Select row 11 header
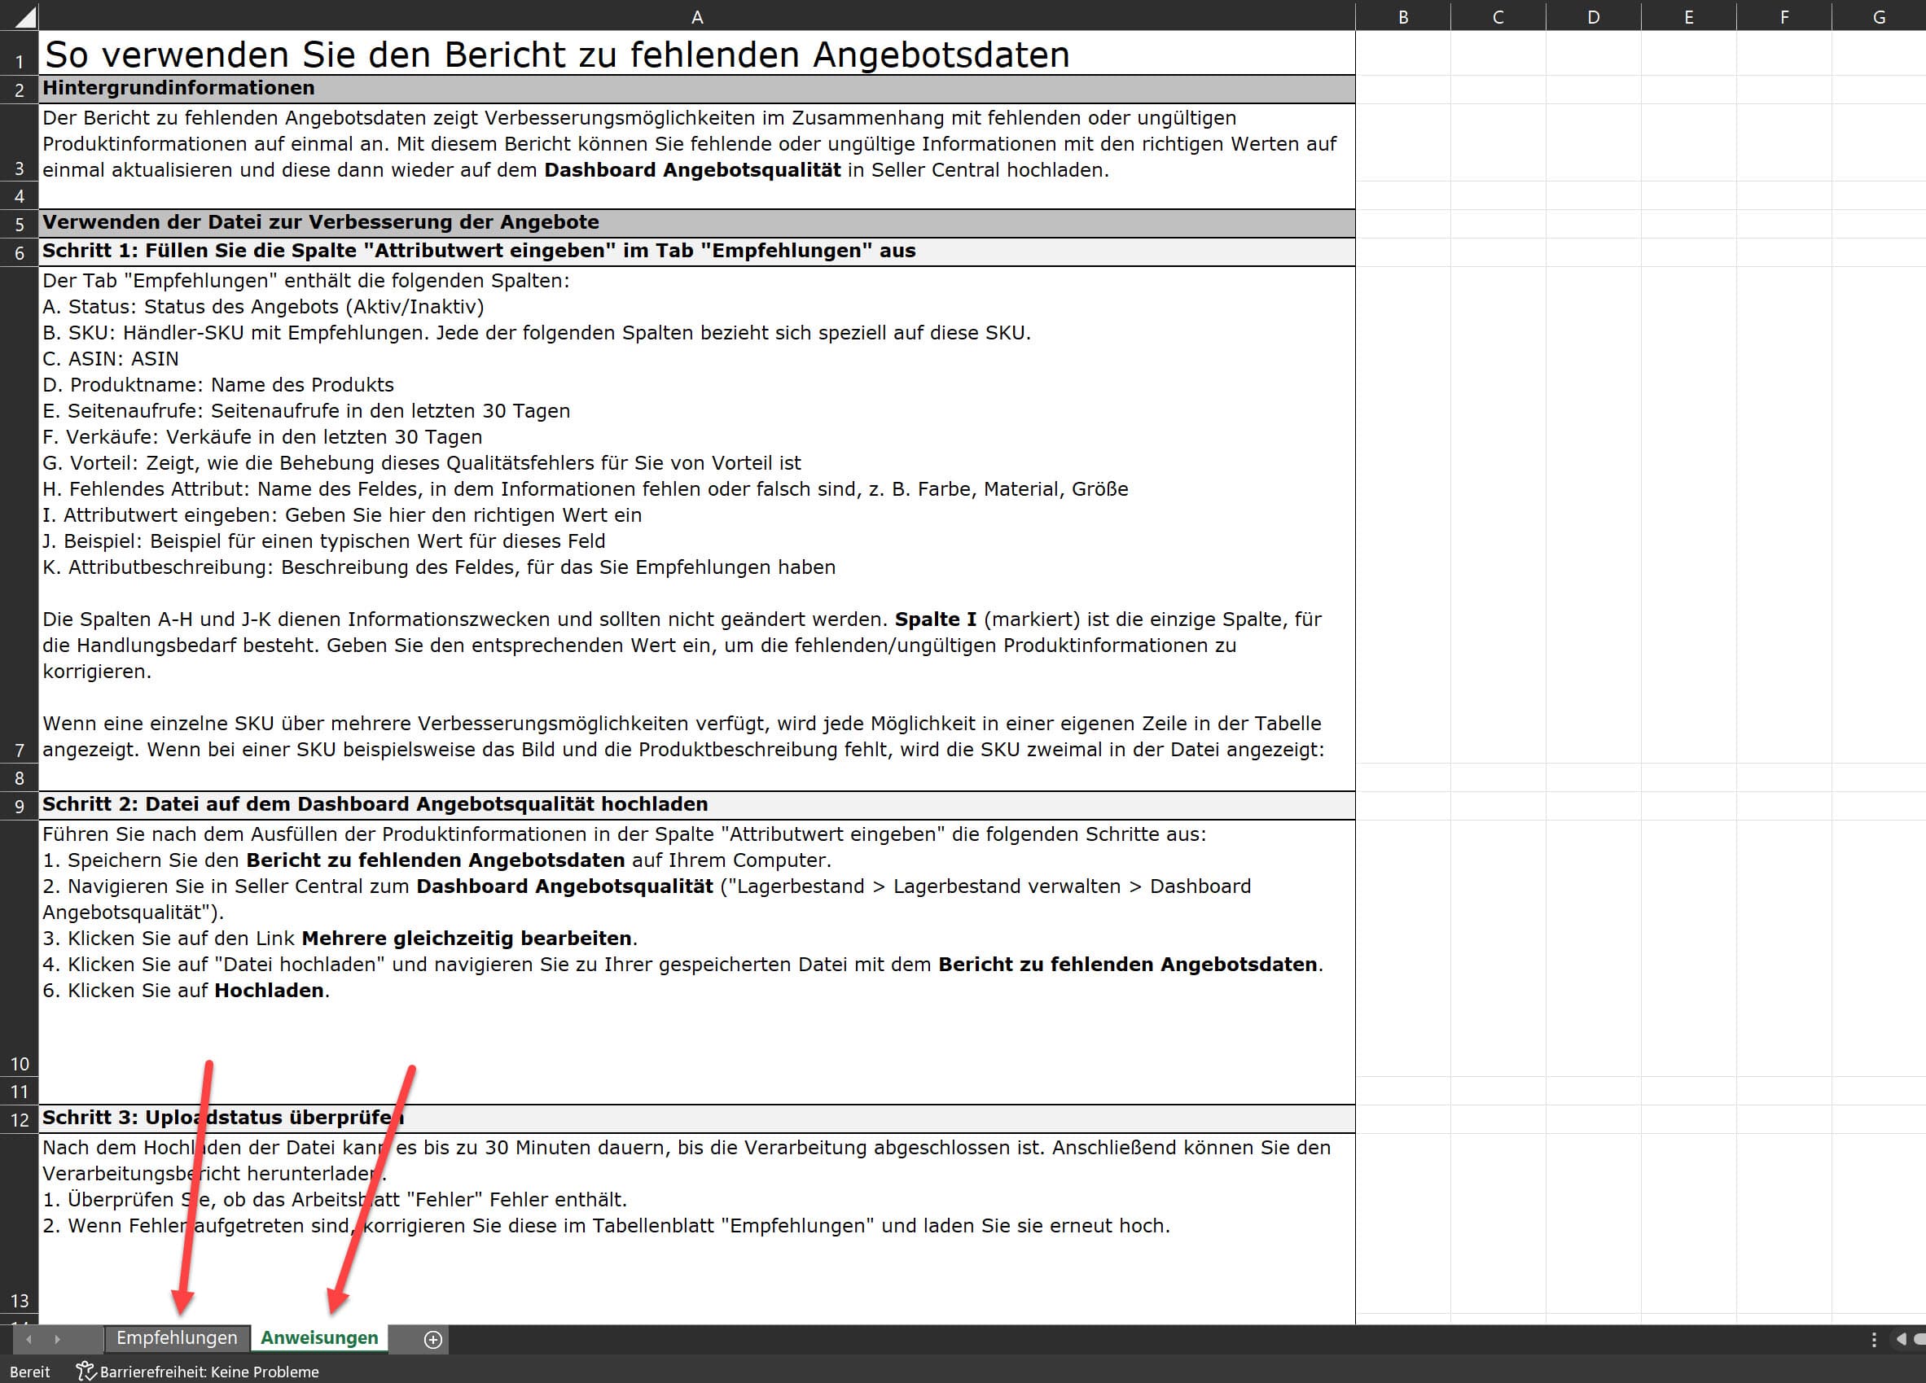 (19, 1091)
